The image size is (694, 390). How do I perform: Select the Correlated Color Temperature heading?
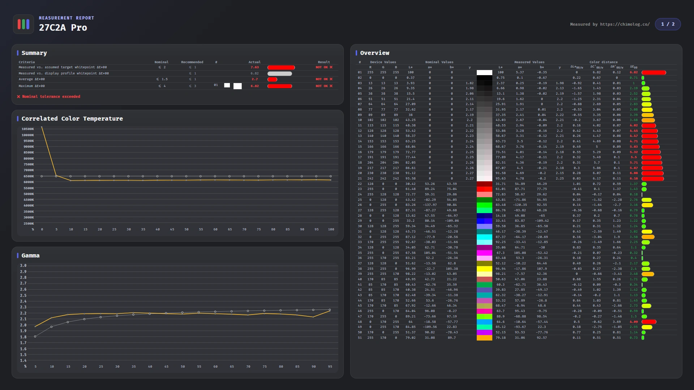(72, 119)
